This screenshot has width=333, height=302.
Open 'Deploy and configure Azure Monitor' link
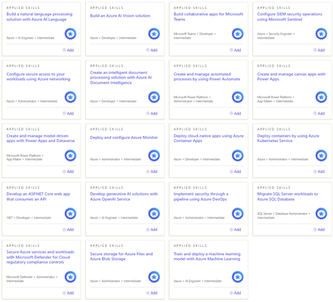pos(124,137)
